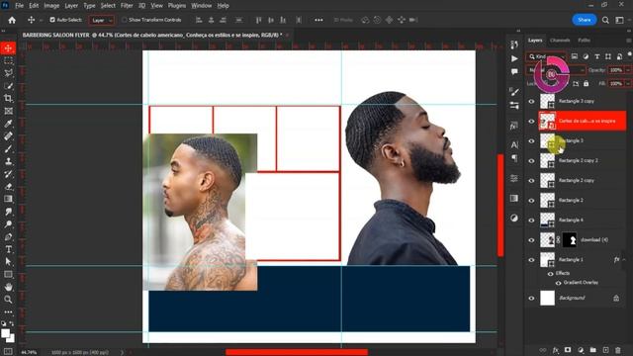Click the Fill value field
633x356 pixels.
[616, 83]
